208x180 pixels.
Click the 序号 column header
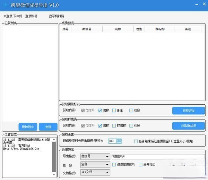(66, 29)
